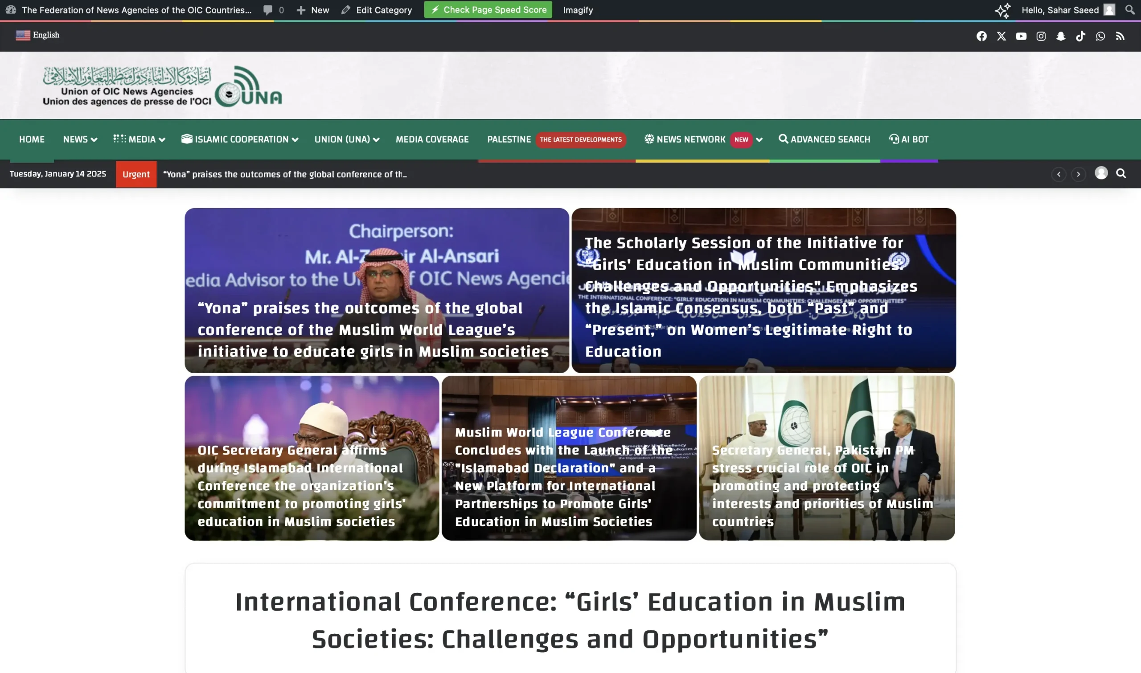This screenshot has height=673, width=1141.
Task: Click the Urgent label button
Action: (x=136, y=174)
